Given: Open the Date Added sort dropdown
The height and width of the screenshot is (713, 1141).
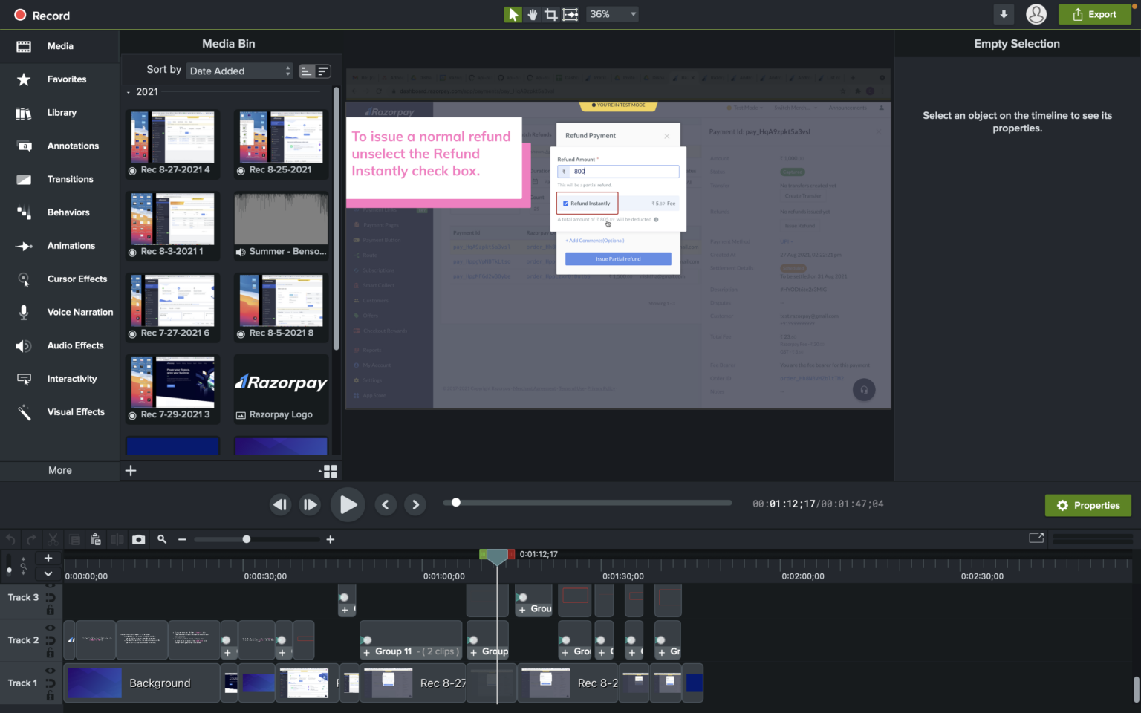Looking at the screenshot, I should [x=239, y=71].
